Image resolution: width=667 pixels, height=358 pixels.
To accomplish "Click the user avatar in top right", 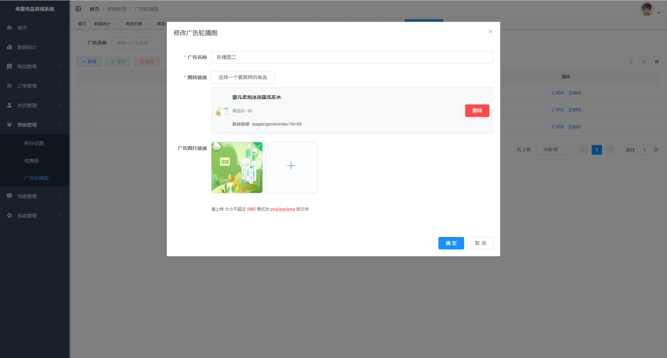I will pyautogui.click(x=647, y=9).
